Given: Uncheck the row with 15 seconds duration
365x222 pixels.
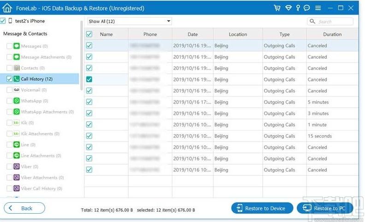Looking at the screenshot, I should pos(89,136).
